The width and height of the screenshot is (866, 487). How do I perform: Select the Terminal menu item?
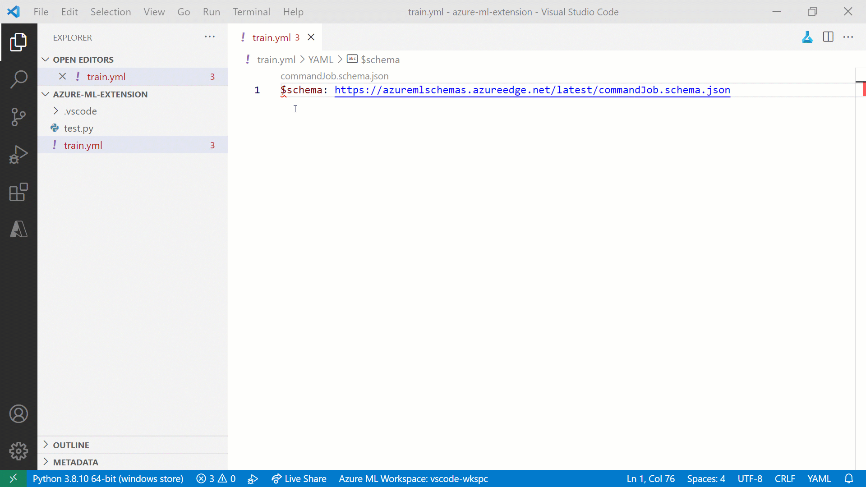click(252, 11)
